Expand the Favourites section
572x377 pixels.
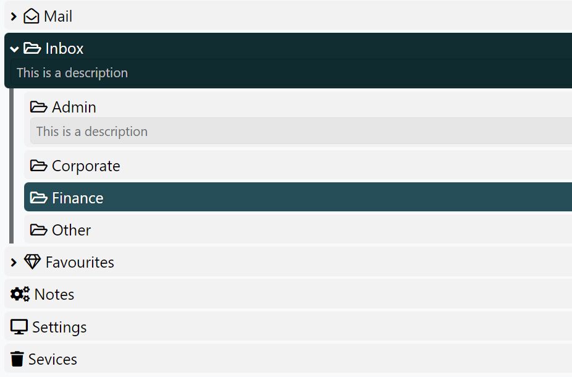(x=14, y=261)
